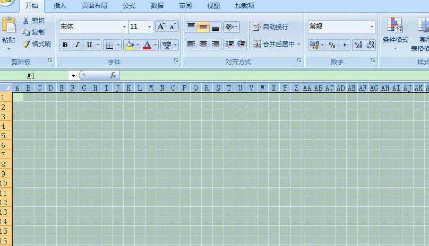This screenshot has height=246, width=429.
Task: Click the Copy (复制) button
Action: point(33,32)
